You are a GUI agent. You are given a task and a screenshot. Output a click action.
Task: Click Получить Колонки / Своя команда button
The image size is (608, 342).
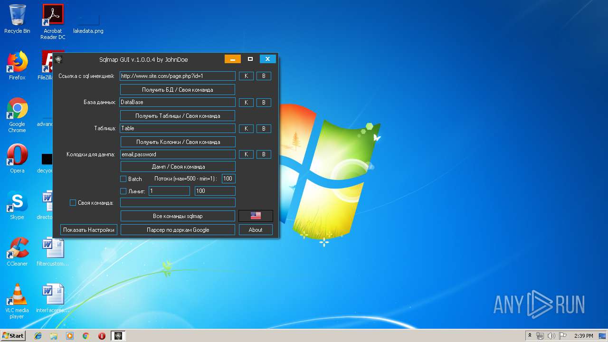click(178, 142)
